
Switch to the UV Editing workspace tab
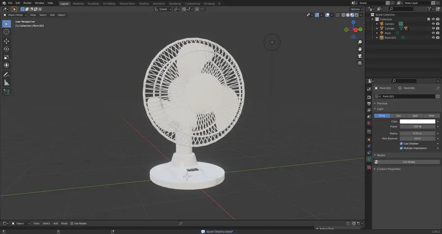(109, 3)
